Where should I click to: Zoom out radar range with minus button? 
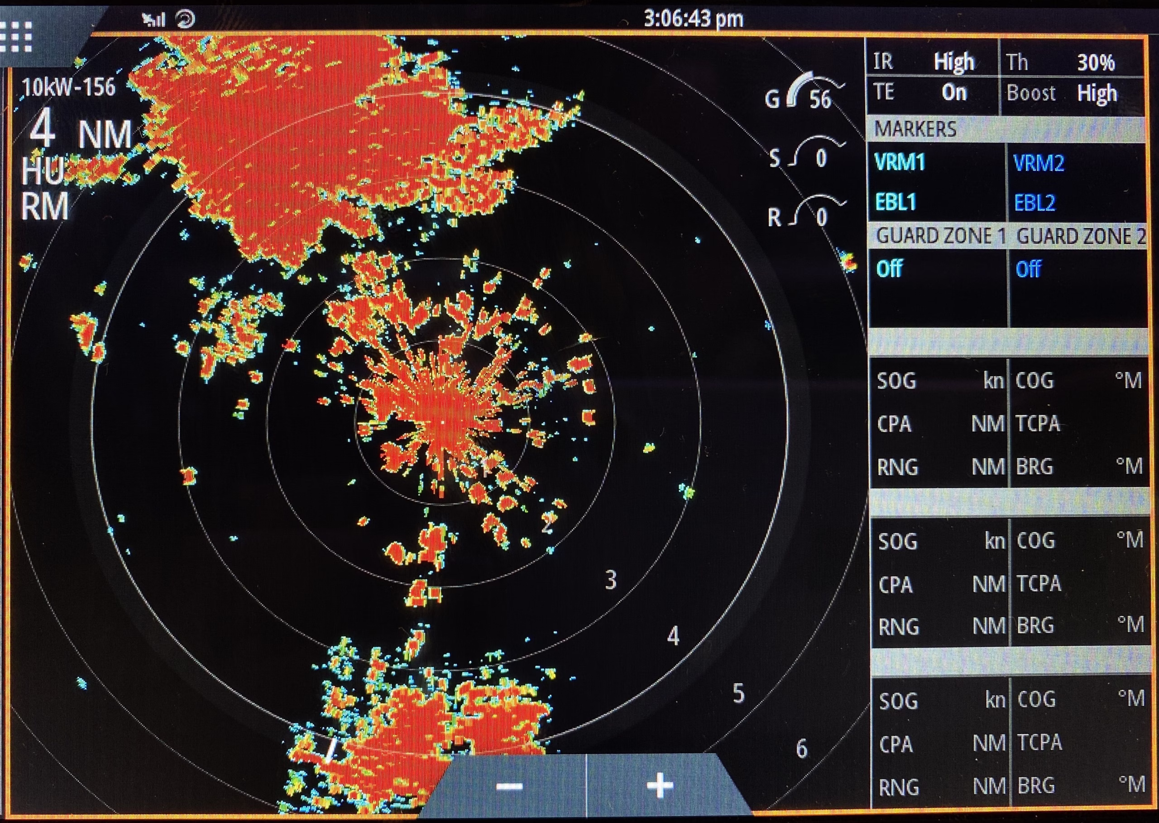pyautogui.click(x=509, y=786)
